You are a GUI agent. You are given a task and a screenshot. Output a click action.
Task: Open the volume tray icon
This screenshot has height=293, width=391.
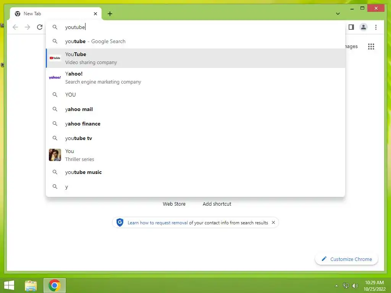pos(355,286)
